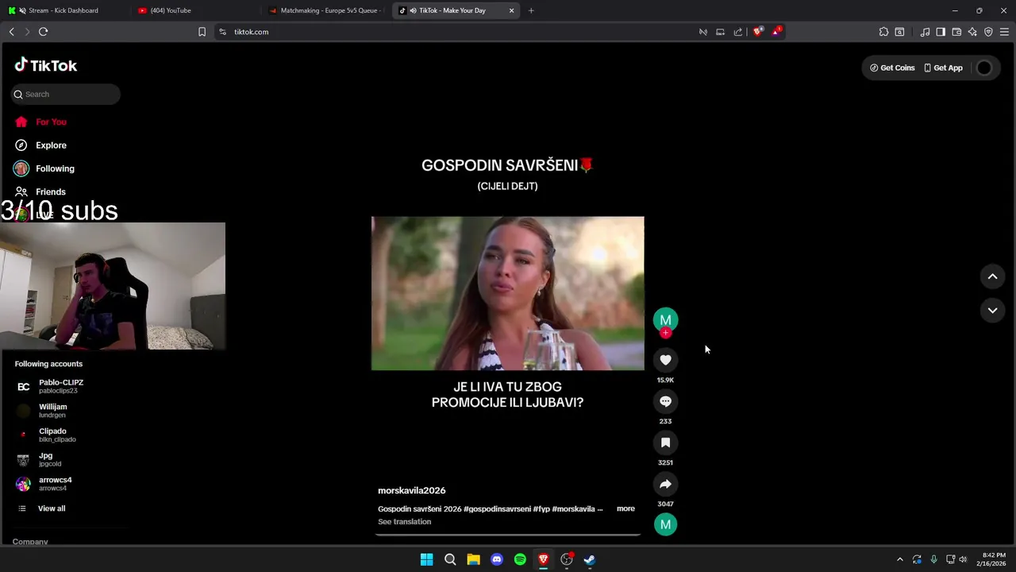
Task: Reload the page
Action: tap(43, 32)
